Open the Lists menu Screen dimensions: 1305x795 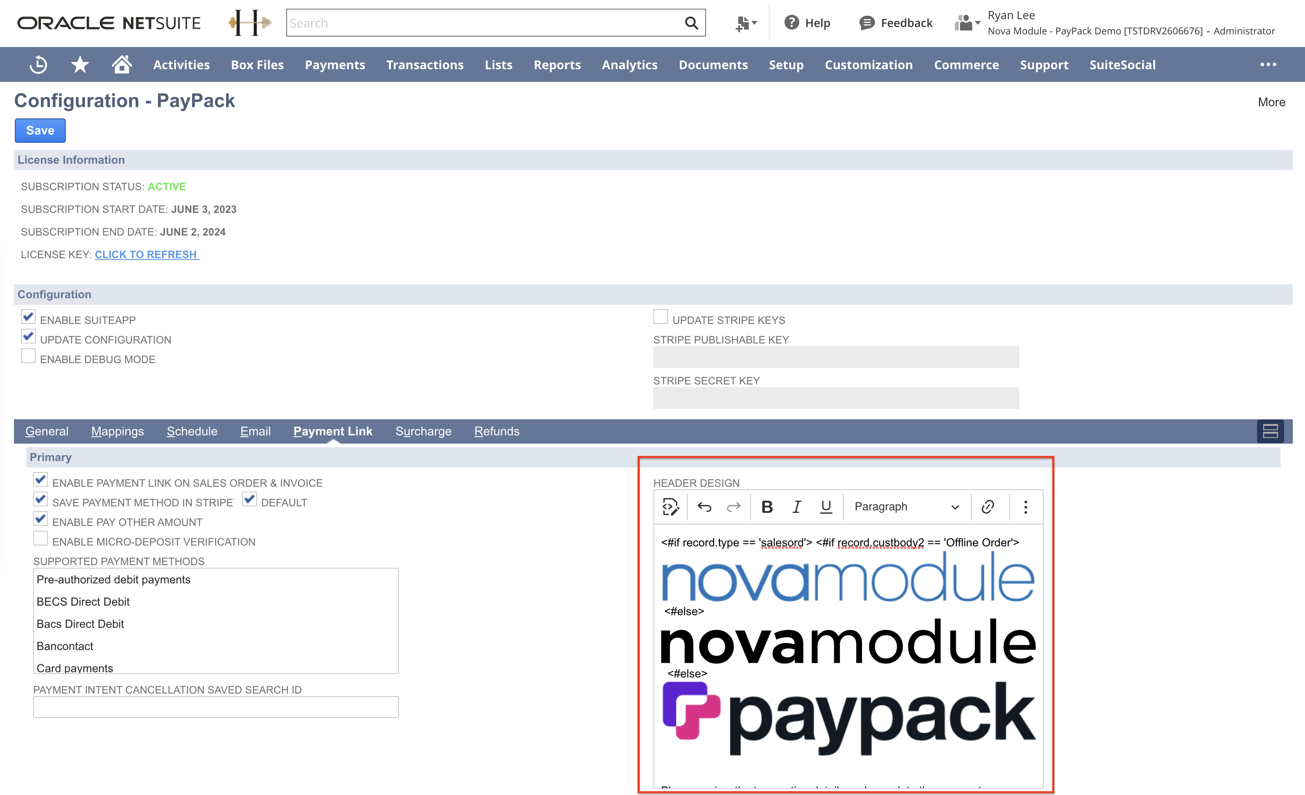(x=498, y=64)
